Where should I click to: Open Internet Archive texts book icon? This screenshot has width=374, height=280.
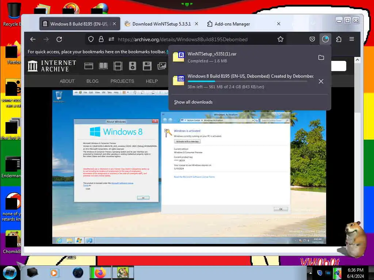[103, 66]
